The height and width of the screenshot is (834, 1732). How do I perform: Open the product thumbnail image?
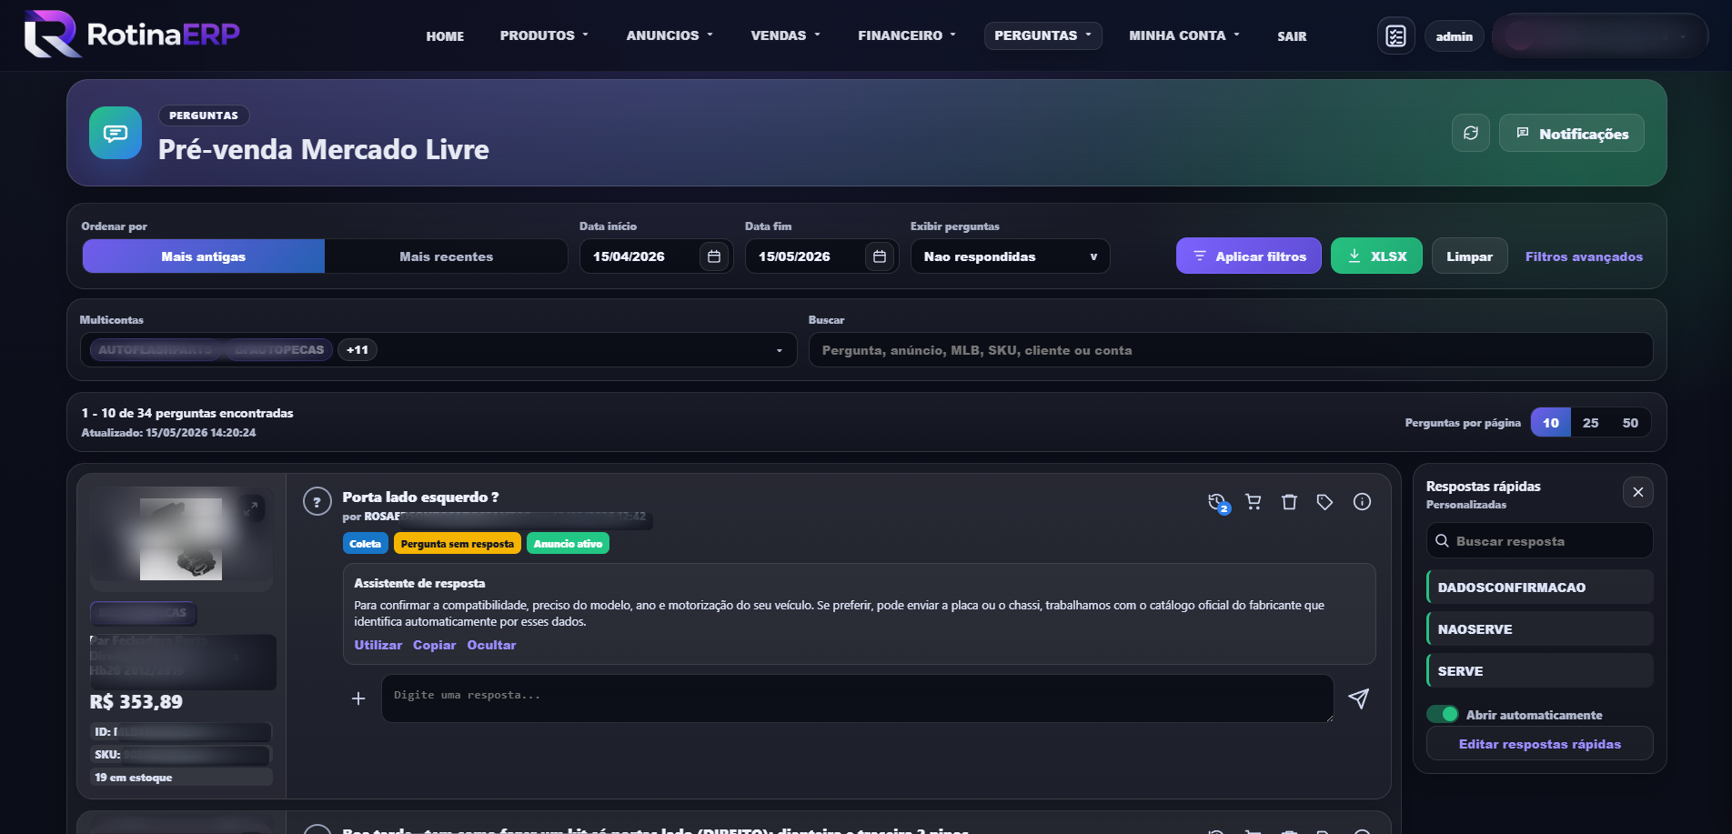pyautogui.click(x=181, y=538)
